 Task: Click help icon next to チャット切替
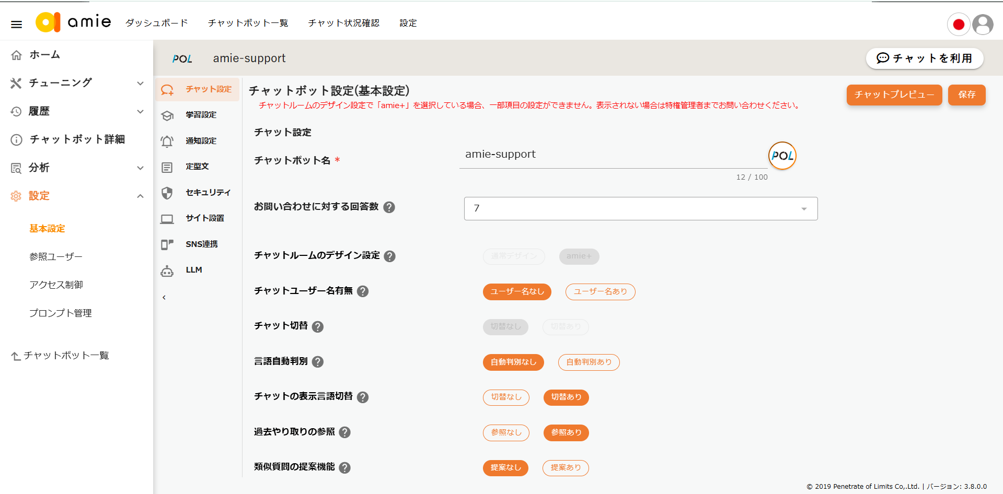point(318,327)
